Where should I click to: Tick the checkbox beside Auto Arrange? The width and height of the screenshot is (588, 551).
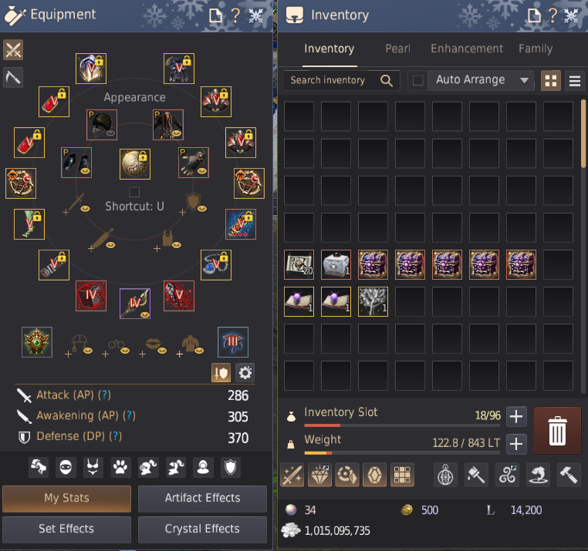coord(417,80)
